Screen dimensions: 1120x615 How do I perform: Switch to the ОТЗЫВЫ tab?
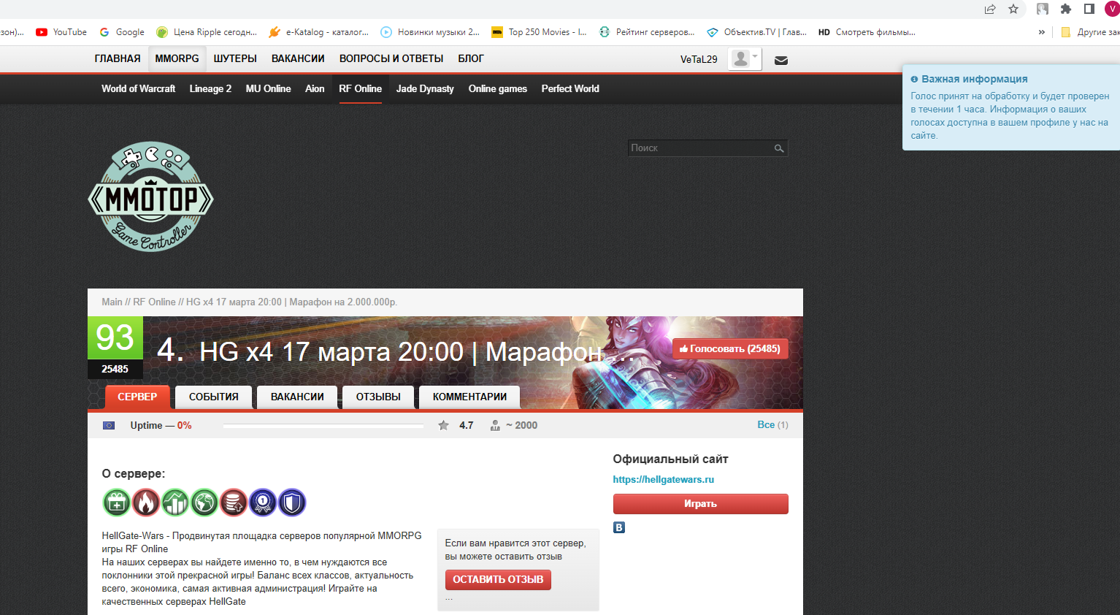click(x=378, y=397)
